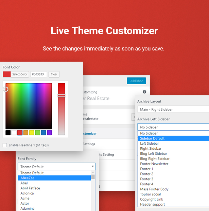209x211 pixels.
Task: Pick the yellow palette swatch
Action: tap(32, 132)
